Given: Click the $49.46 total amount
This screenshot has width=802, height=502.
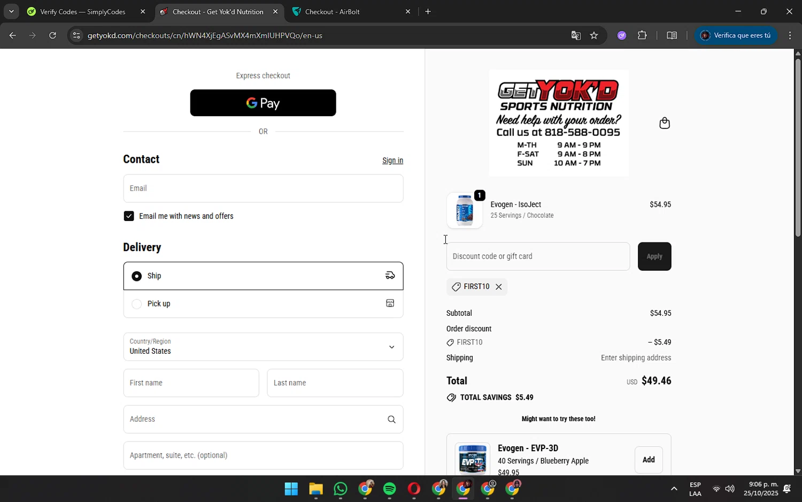Looking at the screenshot, I should click(x=657, y=381).
